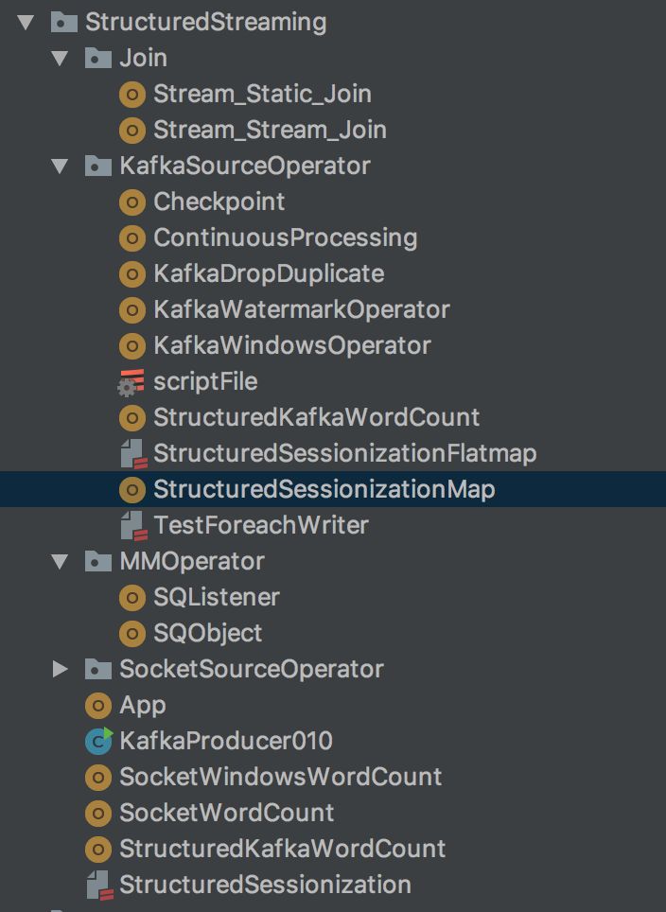Collapse the MMOperator folder arrow

click(x=61, y=562)
